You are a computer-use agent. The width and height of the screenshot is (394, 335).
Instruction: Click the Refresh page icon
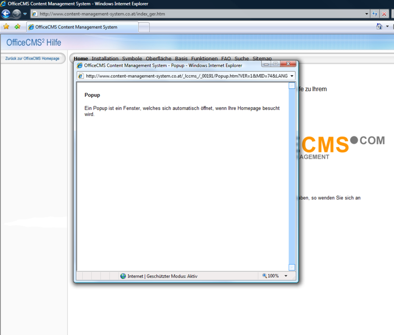[375, 14]
